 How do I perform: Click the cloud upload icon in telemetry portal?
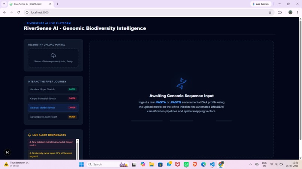pyautogui.click(x=53, y=56)
